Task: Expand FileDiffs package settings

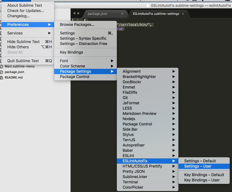Action: (148, 92)
